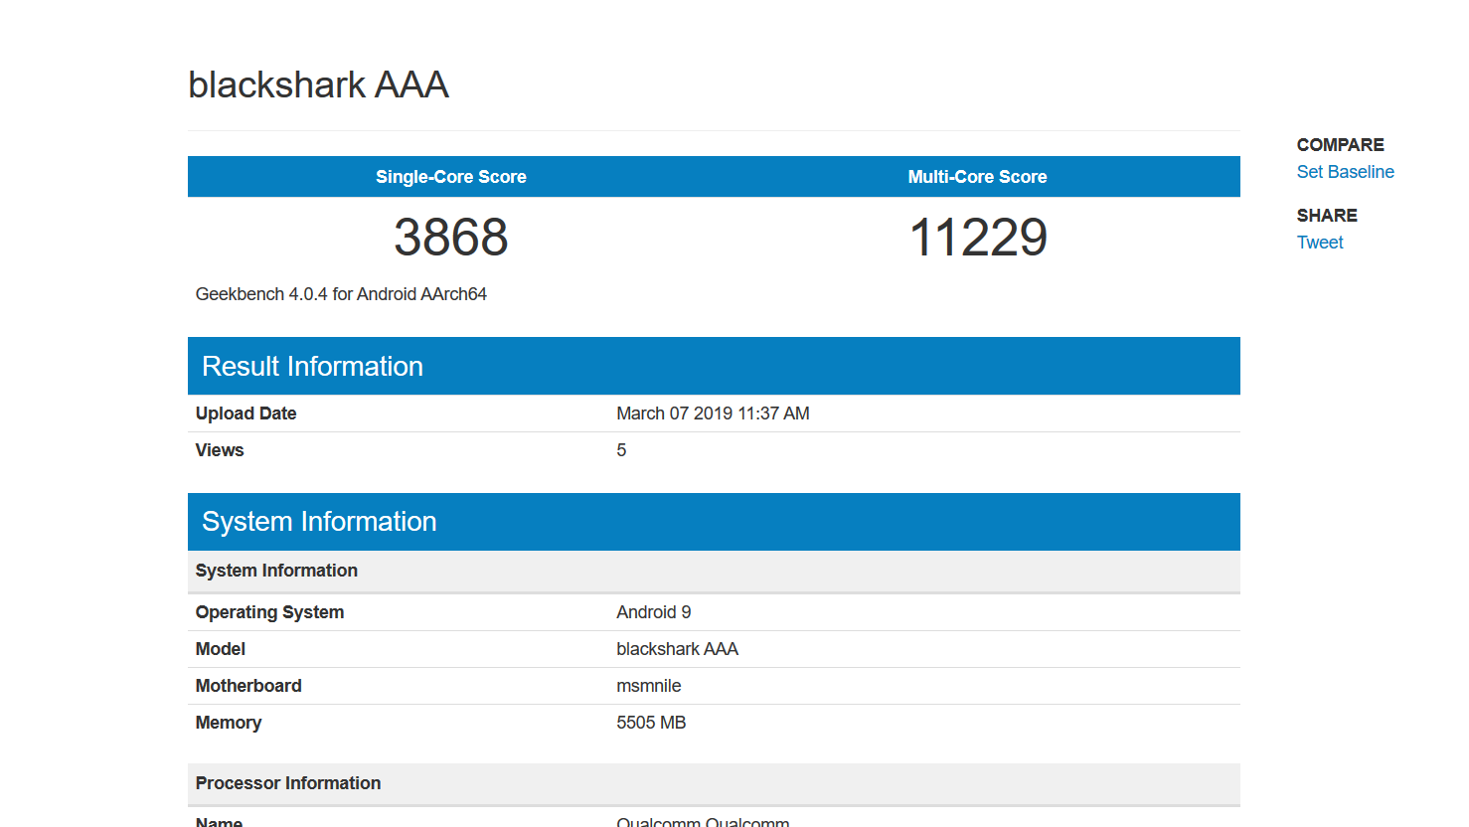Click the Upload Date label
This screenshot has height=827, width=1469.
(245, 413)
